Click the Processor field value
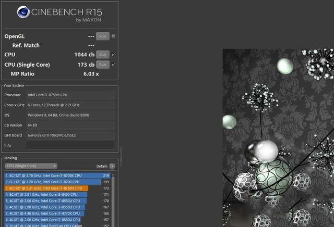This screenshot has height=227, width=334. point(70,95)
